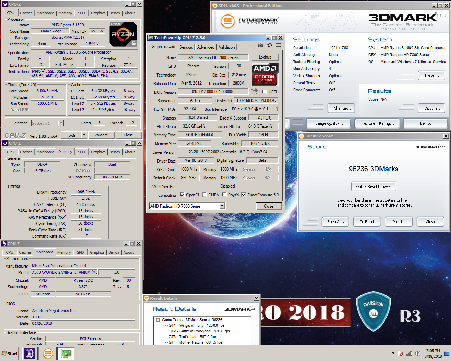
Task: Open the Online ResultBrowser
Action: (x=373, y=186)
